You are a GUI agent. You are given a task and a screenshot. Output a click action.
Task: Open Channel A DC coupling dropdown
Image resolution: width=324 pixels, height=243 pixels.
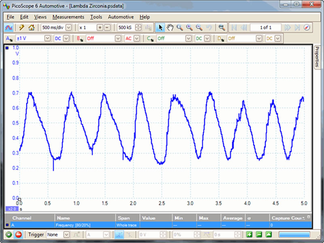click(66, 38)
